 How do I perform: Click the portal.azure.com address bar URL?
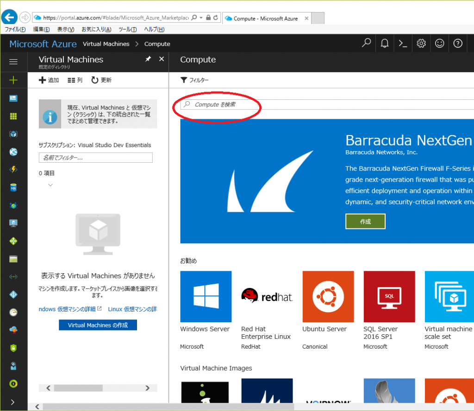pyautogui.click(x=116, y=18)
